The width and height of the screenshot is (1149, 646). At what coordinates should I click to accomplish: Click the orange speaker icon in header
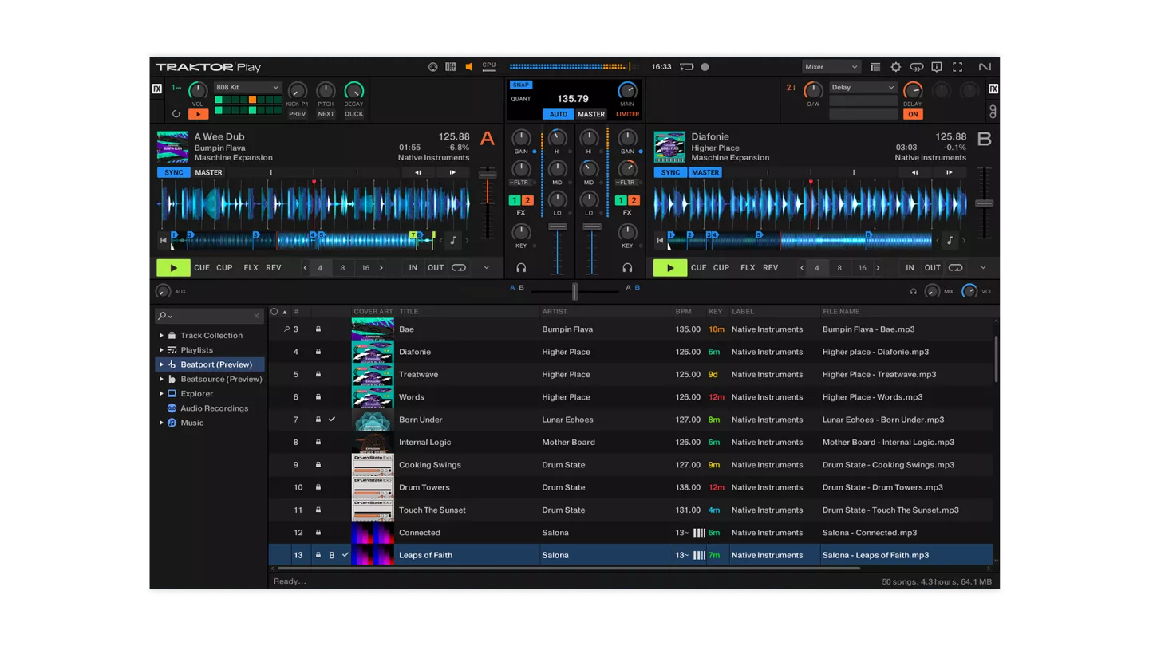[469, 67]
